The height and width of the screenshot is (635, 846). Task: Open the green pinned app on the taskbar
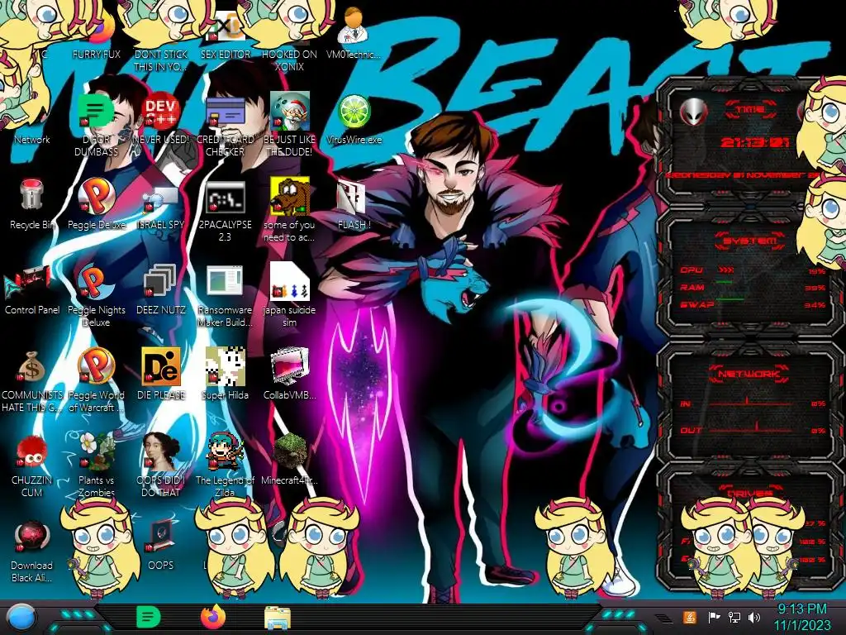[x=149, y=617]
